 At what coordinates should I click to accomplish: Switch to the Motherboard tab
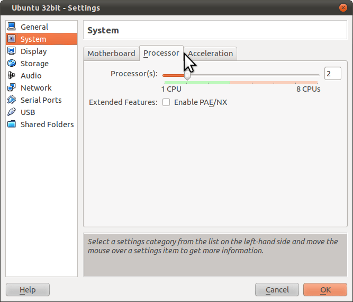point(111,54)
